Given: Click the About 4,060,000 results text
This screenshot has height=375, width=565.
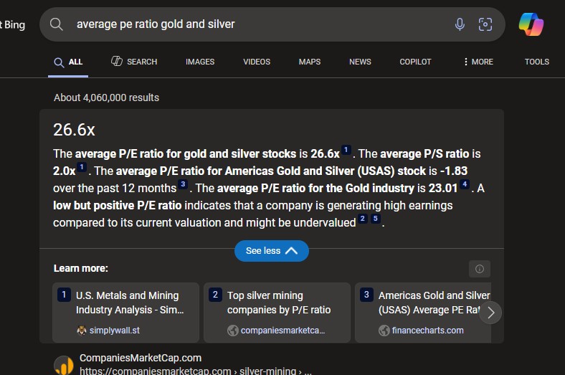Looking at the screenshot, I should pos(106,98).
